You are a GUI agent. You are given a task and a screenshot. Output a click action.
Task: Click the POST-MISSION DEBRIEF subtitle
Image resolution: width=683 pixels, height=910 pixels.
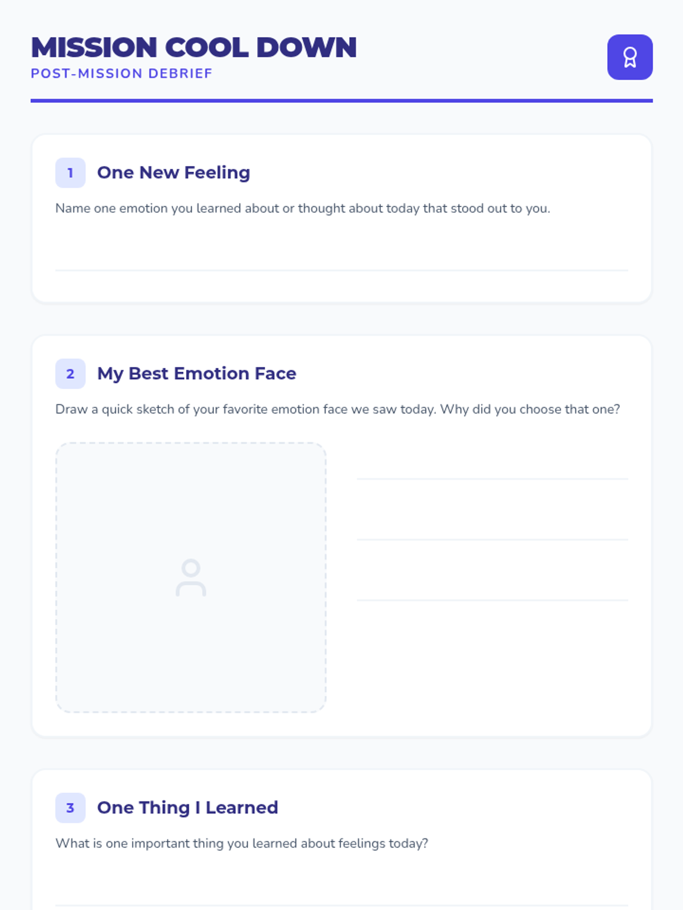(121, 73)
